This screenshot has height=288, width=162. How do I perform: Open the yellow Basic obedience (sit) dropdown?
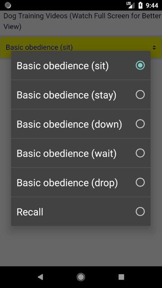[x=81, y=47]
